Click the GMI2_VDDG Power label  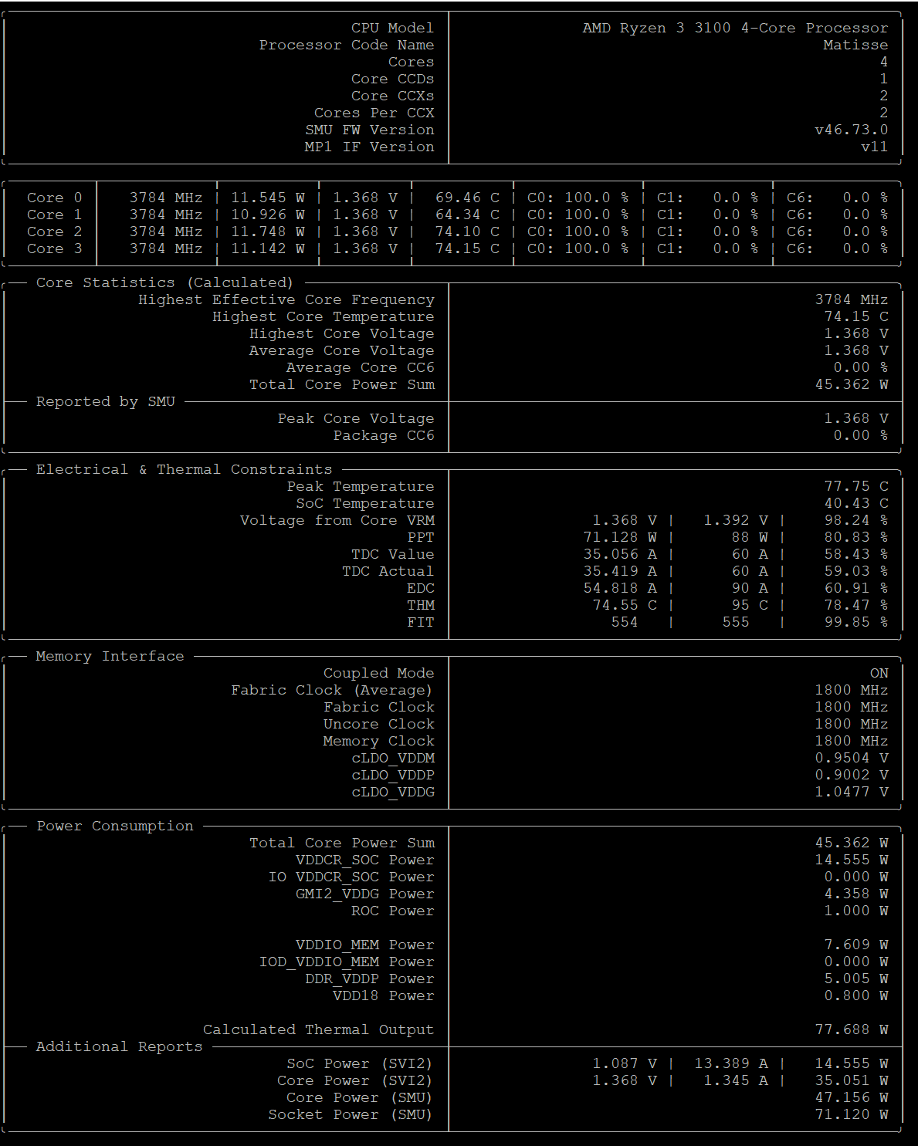364,894
